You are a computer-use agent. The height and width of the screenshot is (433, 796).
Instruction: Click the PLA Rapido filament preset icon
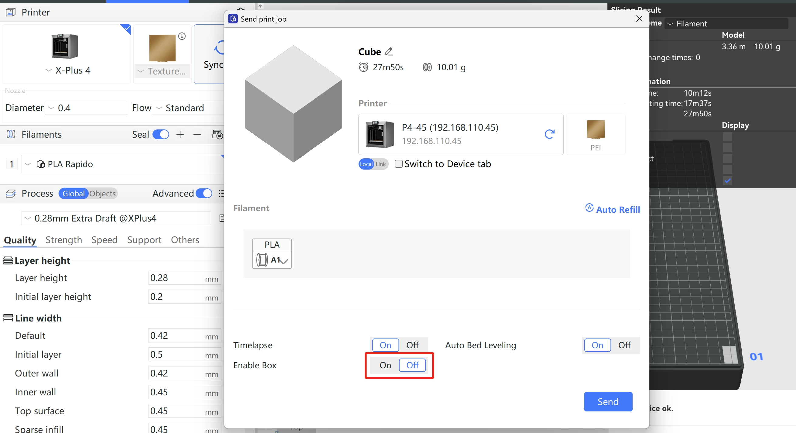(x=40, y=164)
